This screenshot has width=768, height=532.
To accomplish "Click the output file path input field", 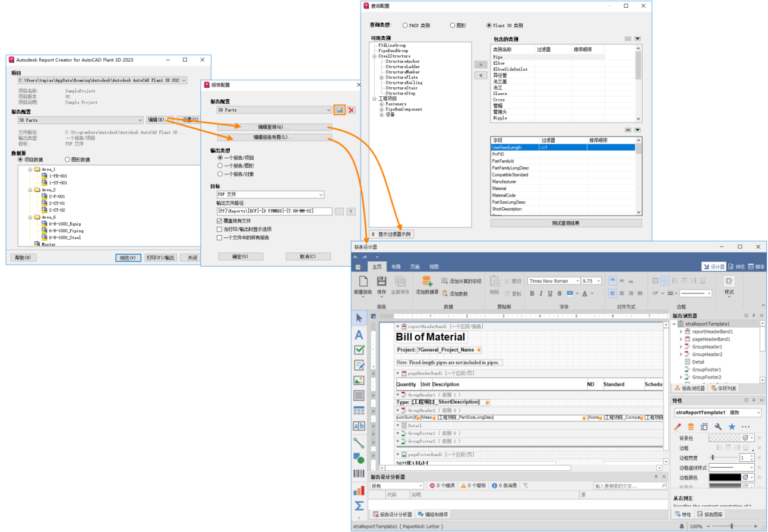I will pyautogui.click(x=274, y=211).
